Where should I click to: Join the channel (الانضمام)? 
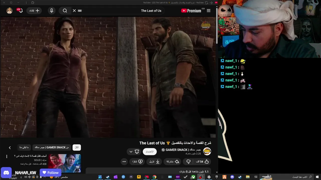tap(150, 151)
